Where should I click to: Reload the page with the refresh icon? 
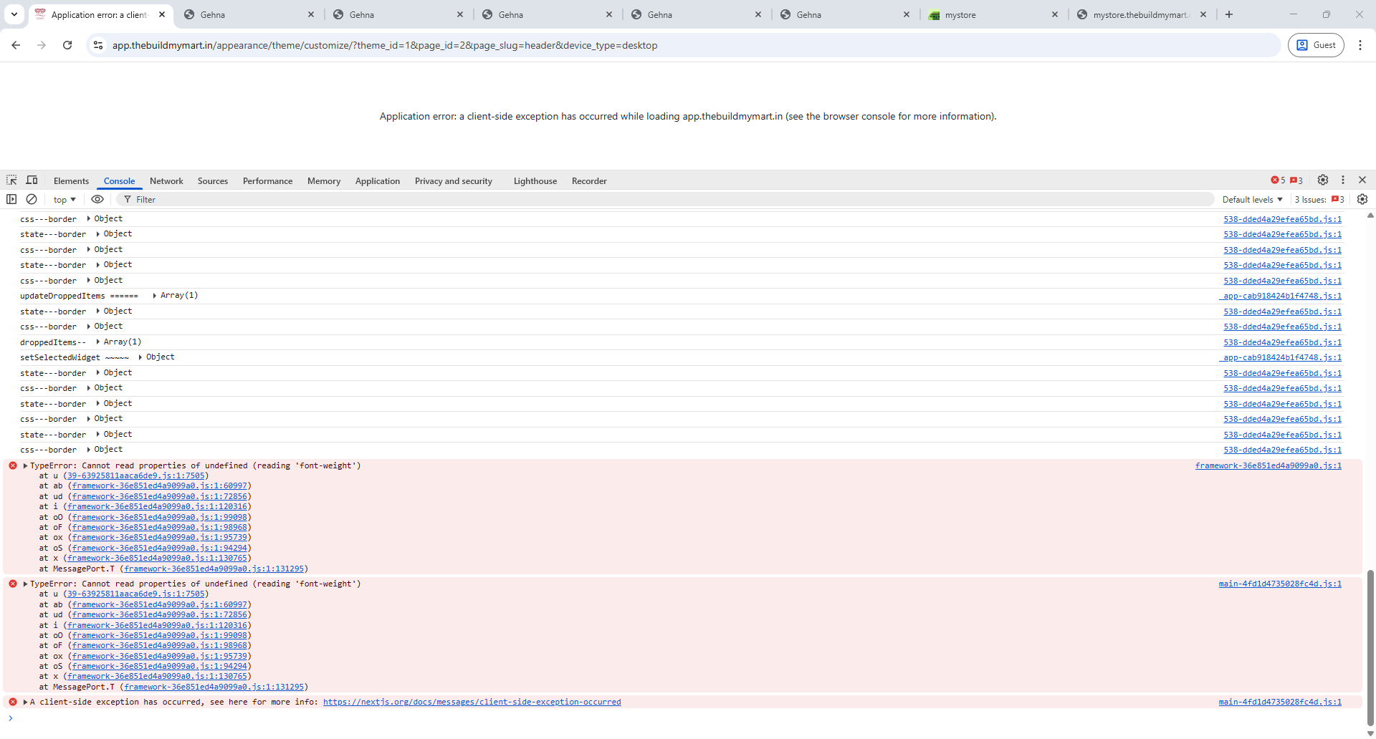click(67, 45)
